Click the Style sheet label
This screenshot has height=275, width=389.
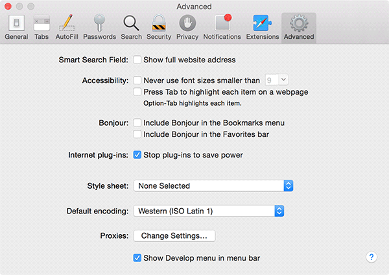(x=108, y=186)
